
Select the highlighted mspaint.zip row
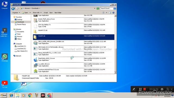point(74,37)
